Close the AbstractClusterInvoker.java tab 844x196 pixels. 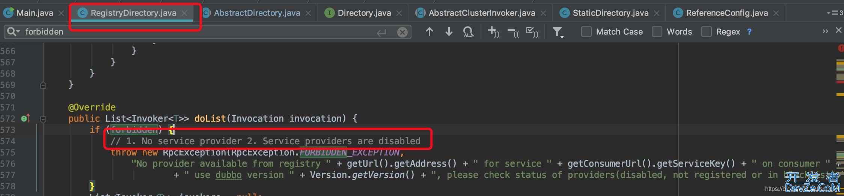[x=543, y=14]
